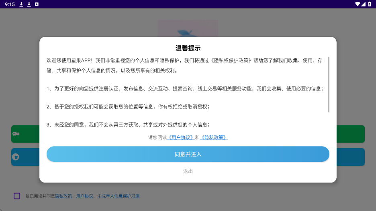Click the cellular signal icon in status bar
The width and height of the screenshot is (376, 211).
363,4
